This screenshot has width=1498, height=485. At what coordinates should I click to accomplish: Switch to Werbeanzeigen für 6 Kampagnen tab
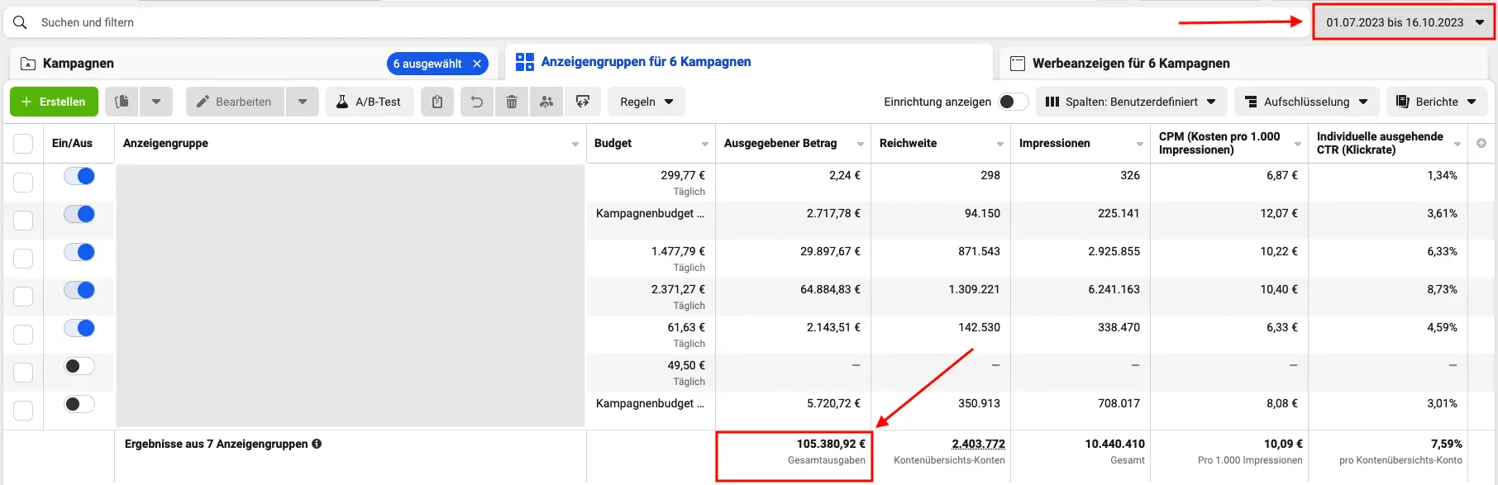click(1243, 64)
